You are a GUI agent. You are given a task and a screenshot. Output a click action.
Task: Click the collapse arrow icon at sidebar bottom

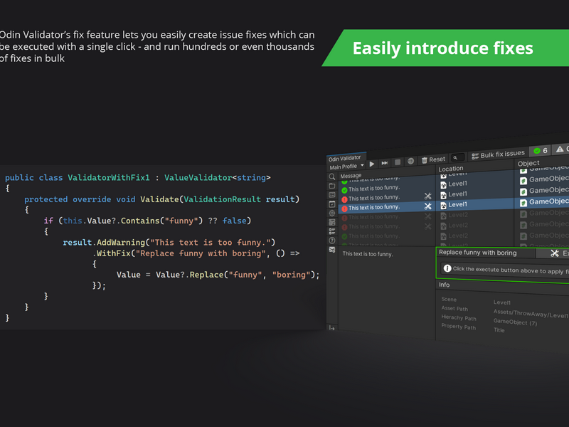[332, 328]
